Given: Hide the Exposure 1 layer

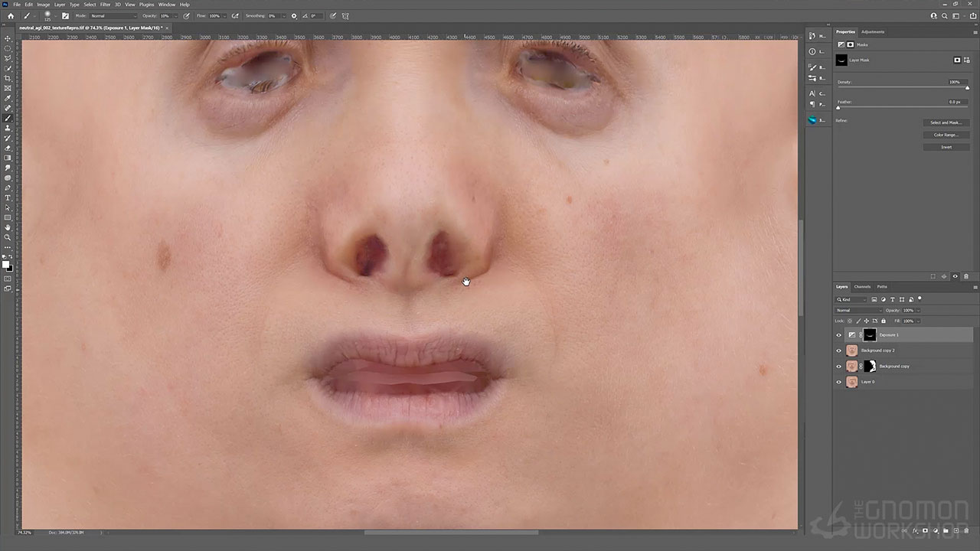Looking at the screenshot, I should pos(838,335).
